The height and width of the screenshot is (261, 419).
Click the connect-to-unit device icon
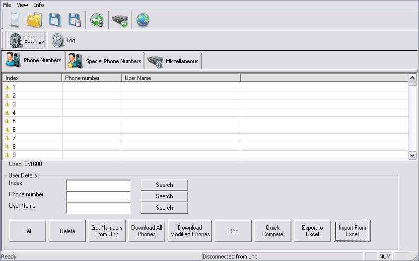click(120, 20)
